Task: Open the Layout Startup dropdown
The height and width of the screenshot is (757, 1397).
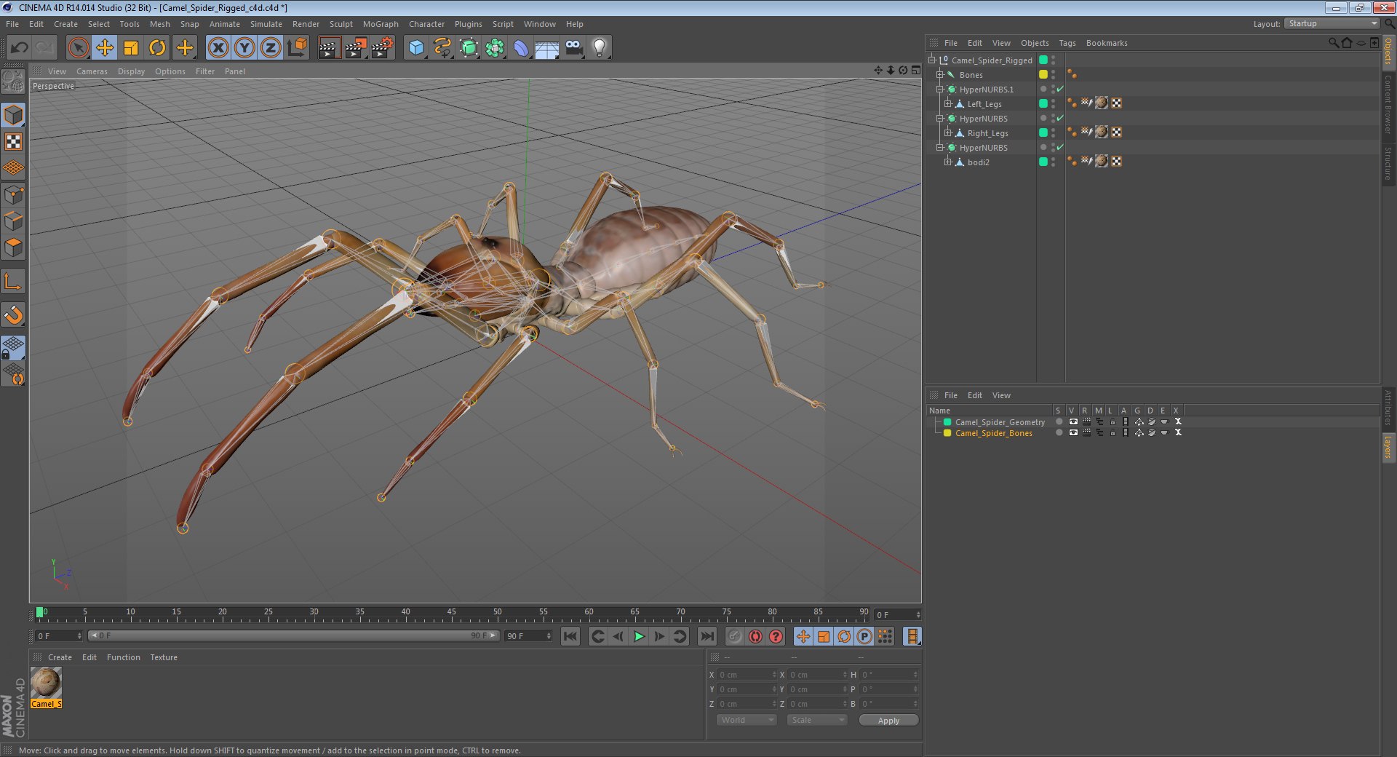Action: point(1332,24)
